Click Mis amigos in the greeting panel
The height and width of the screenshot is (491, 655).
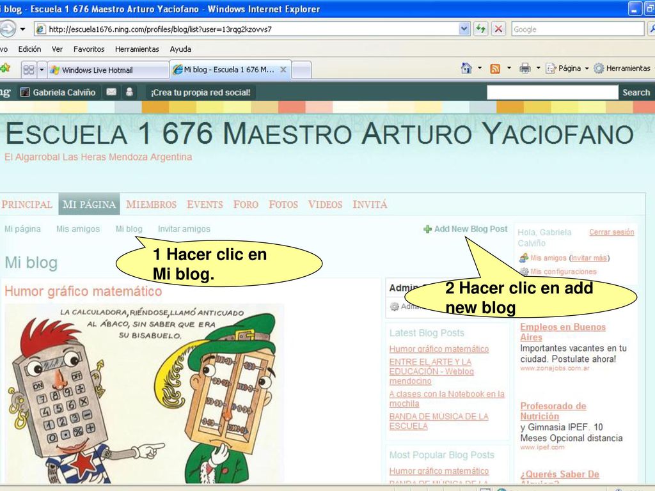[548, 258]
